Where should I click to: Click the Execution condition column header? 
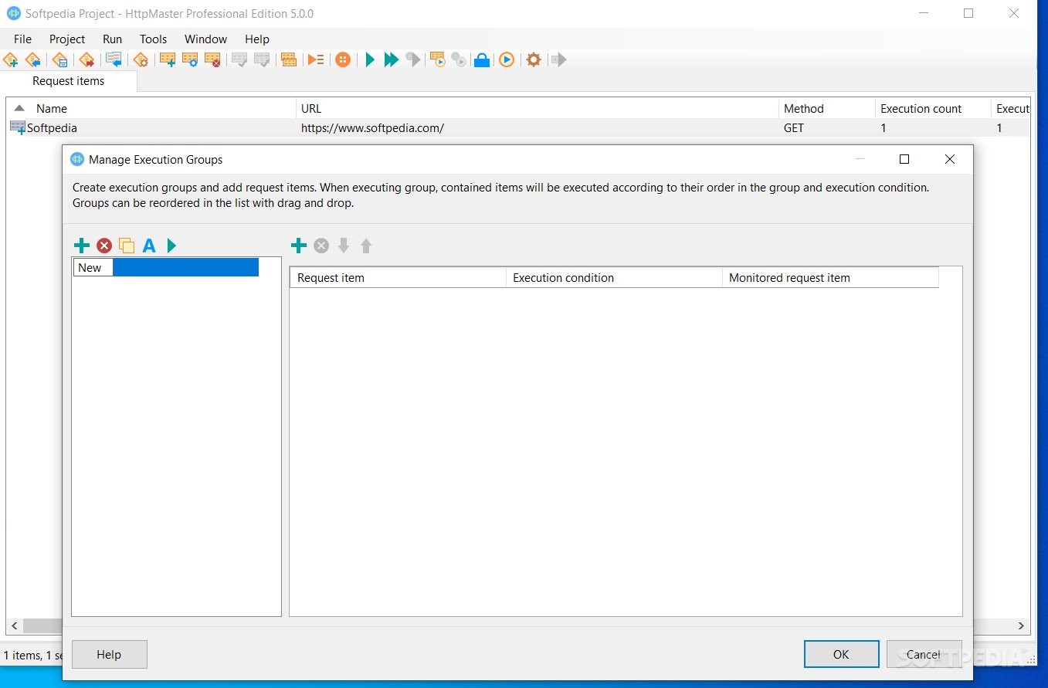(614, 278)
